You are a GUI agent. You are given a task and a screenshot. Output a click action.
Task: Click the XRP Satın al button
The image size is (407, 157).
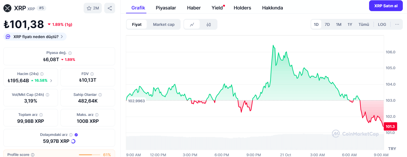(x=386, y=6)
